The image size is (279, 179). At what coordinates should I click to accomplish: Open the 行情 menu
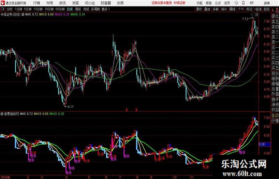coord(37,3)
